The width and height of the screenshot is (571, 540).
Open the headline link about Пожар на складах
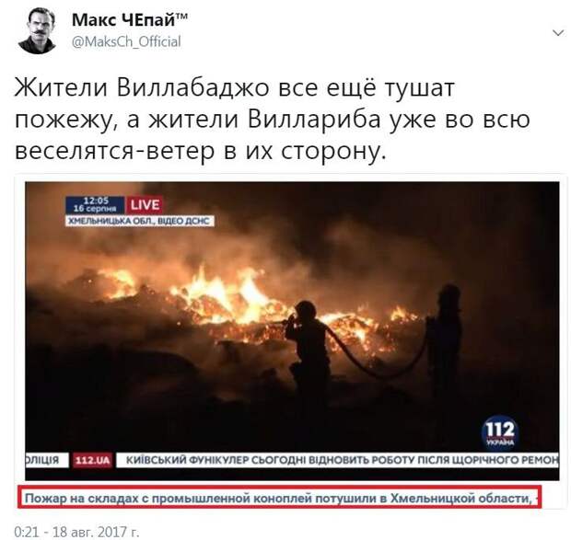coord(279,497)
